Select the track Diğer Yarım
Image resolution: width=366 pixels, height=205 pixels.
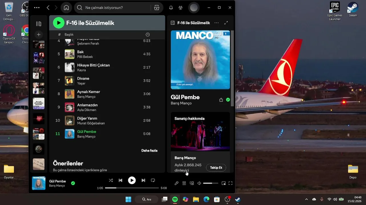107,120
